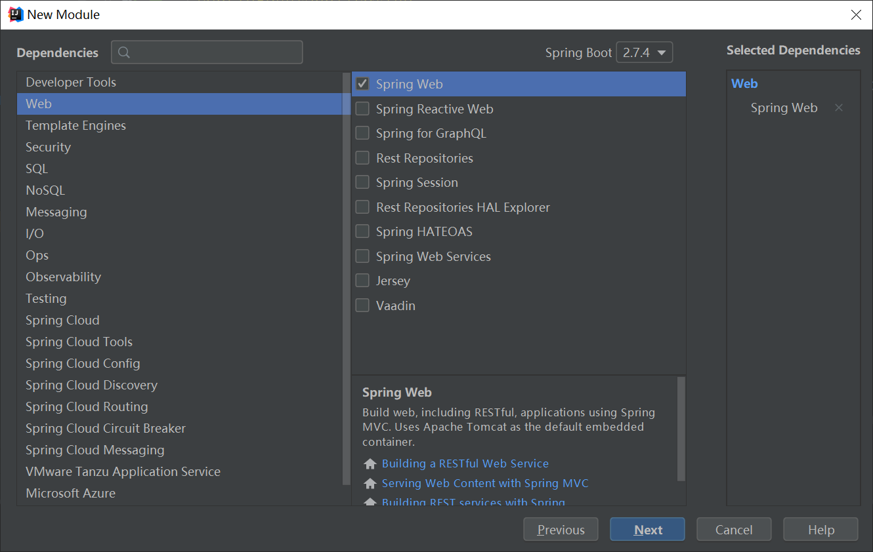Tick the Spring HATEOAS checkbox
The image size is (873, 552).
coord(362,231)
